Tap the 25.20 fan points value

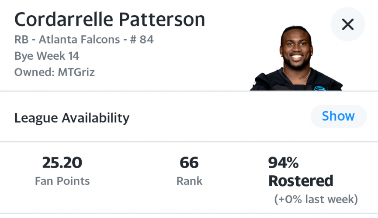point(62,163)
